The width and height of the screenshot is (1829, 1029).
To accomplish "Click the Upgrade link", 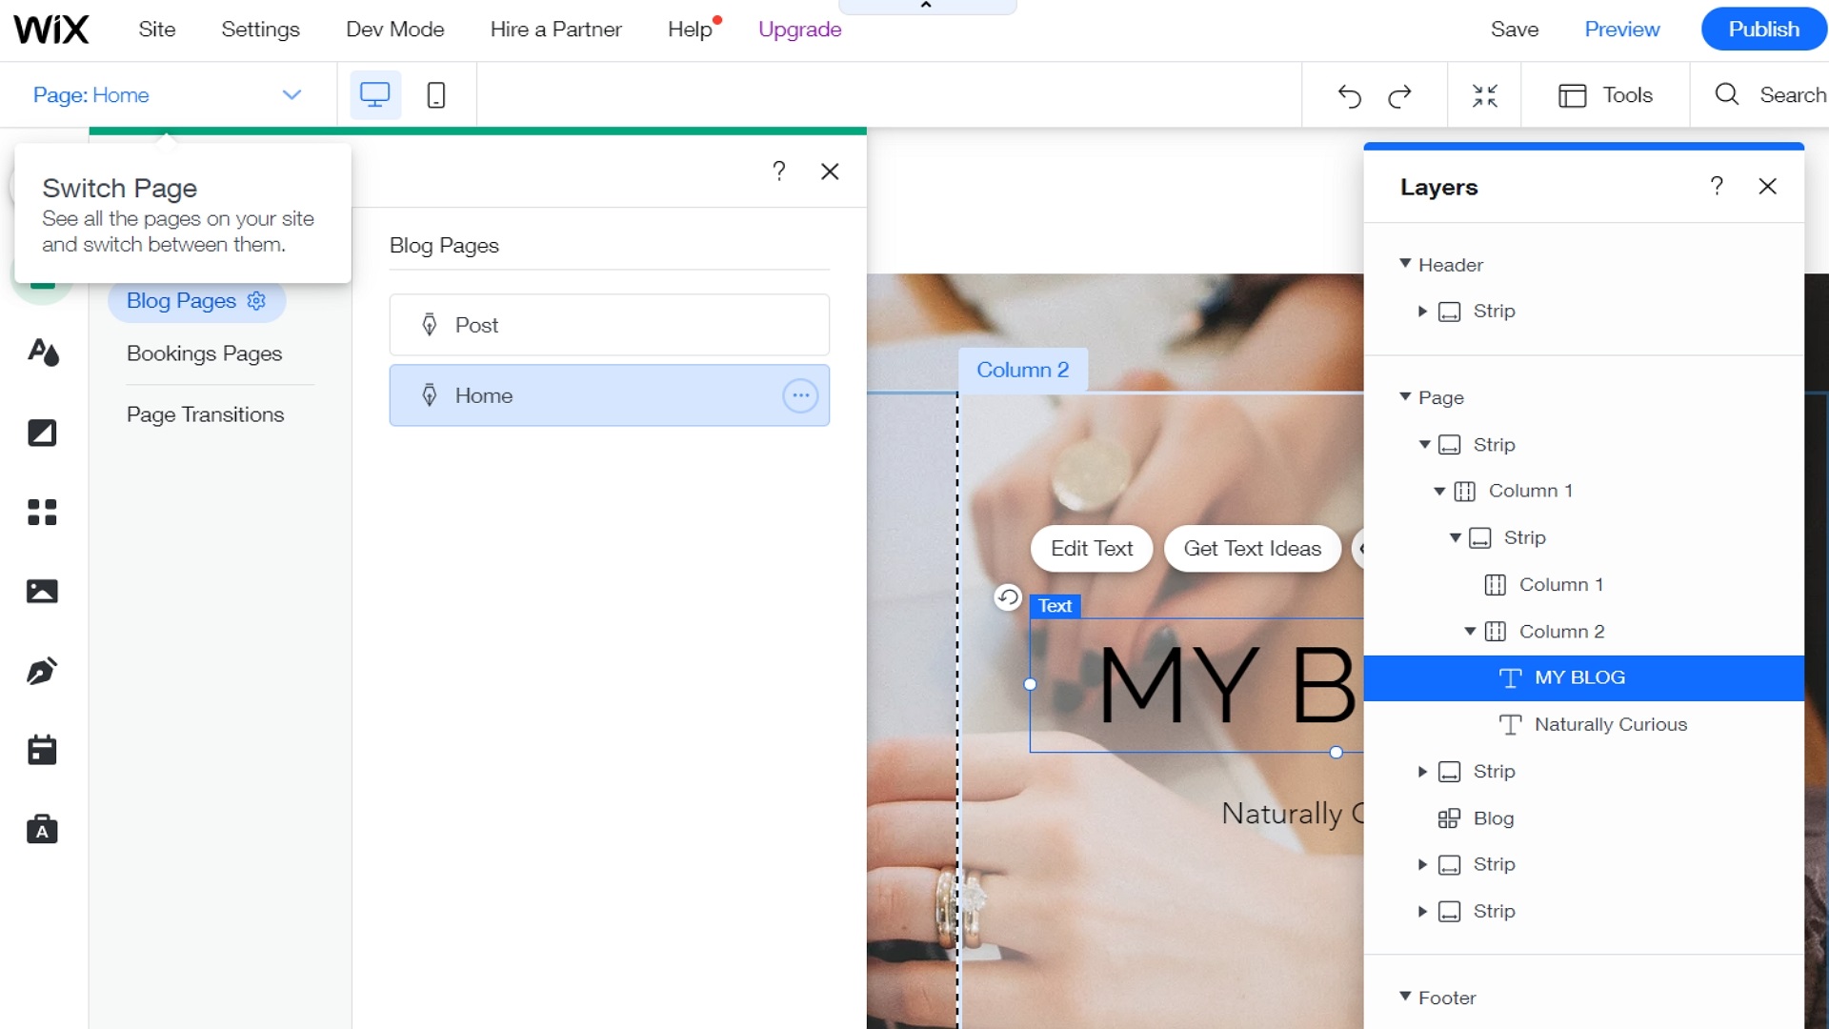I will 800,30.
